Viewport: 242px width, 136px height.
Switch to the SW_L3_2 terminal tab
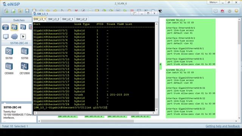(x=54, y=19)
